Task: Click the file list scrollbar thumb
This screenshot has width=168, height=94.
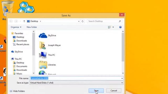Action: (x=123, y=47)
